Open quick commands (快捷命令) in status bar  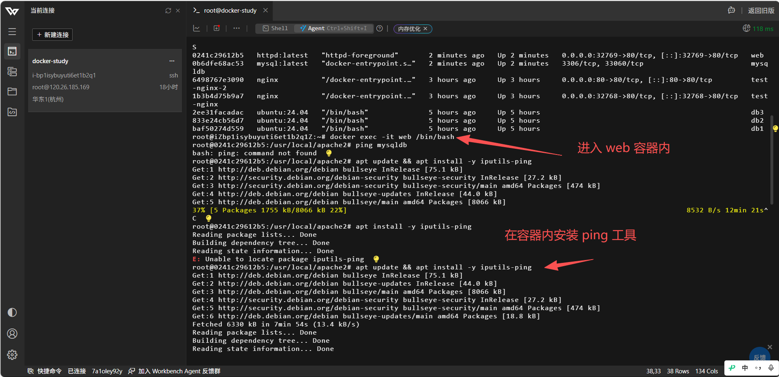[x=44, y=371]
